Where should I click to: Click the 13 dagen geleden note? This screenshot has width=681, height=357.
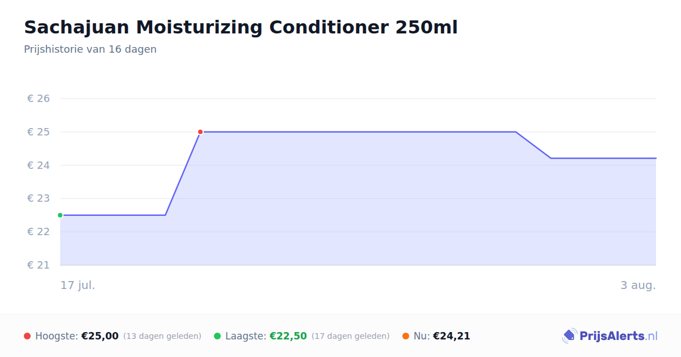162,336
